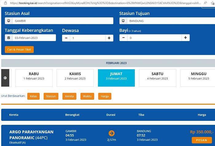Open the Tanggal Keberangkatan date field
Screen dimensions: 215x146
coord(34,38)
